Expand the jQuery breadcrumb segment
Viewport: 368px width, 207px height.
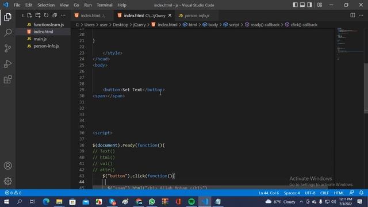coord(139,25)
